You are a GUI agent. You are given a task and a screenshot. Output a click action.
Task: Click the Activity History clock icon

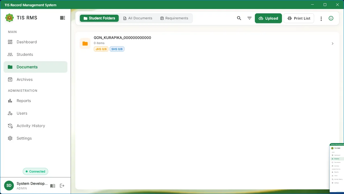coord(10,126)
